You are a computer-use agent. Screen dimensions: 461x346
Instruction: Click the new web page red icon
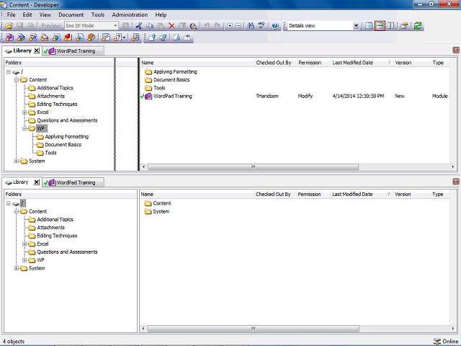tap(45, 37)
